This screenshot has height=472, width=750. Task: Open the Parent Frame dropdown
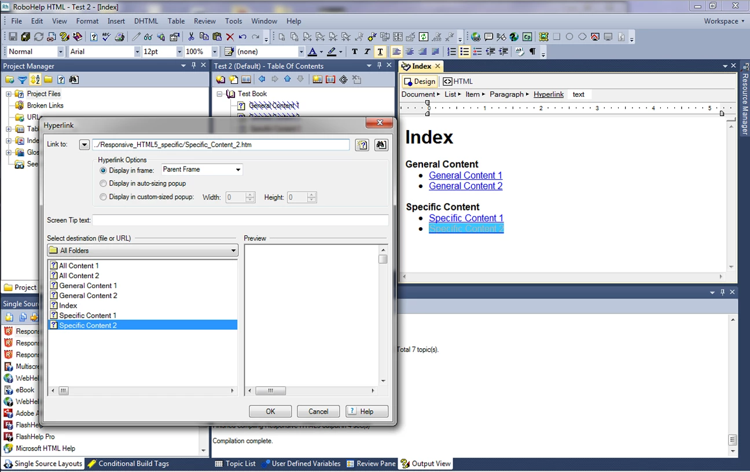238,169
